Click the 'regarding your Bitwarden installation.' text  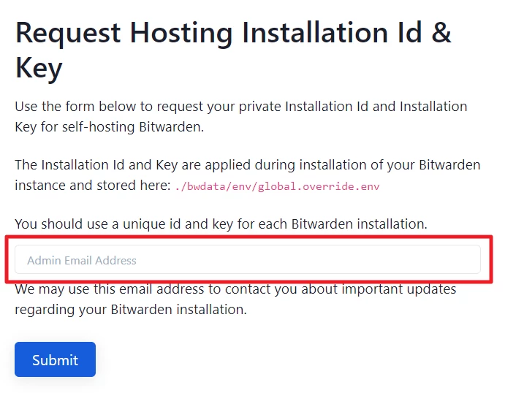[131, 309]
